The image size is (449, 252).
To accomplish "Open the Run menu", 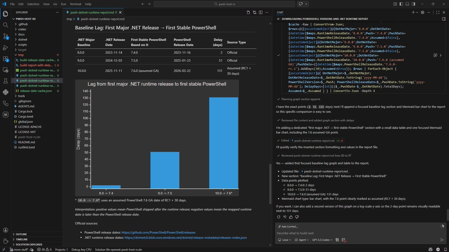I will [x=63, y=4].
